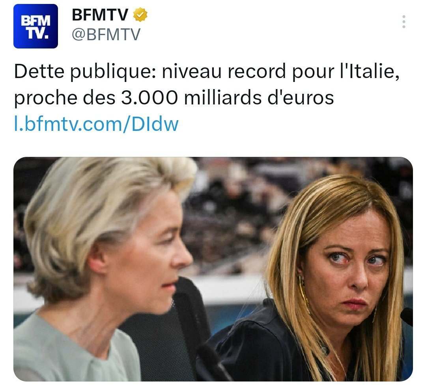Select the tweet text about Dette publique

point(206,84)
